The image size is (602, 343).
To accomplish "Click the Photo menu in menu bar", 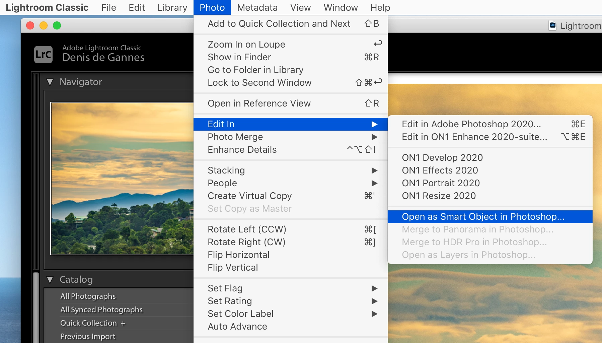I will point(212,7).
